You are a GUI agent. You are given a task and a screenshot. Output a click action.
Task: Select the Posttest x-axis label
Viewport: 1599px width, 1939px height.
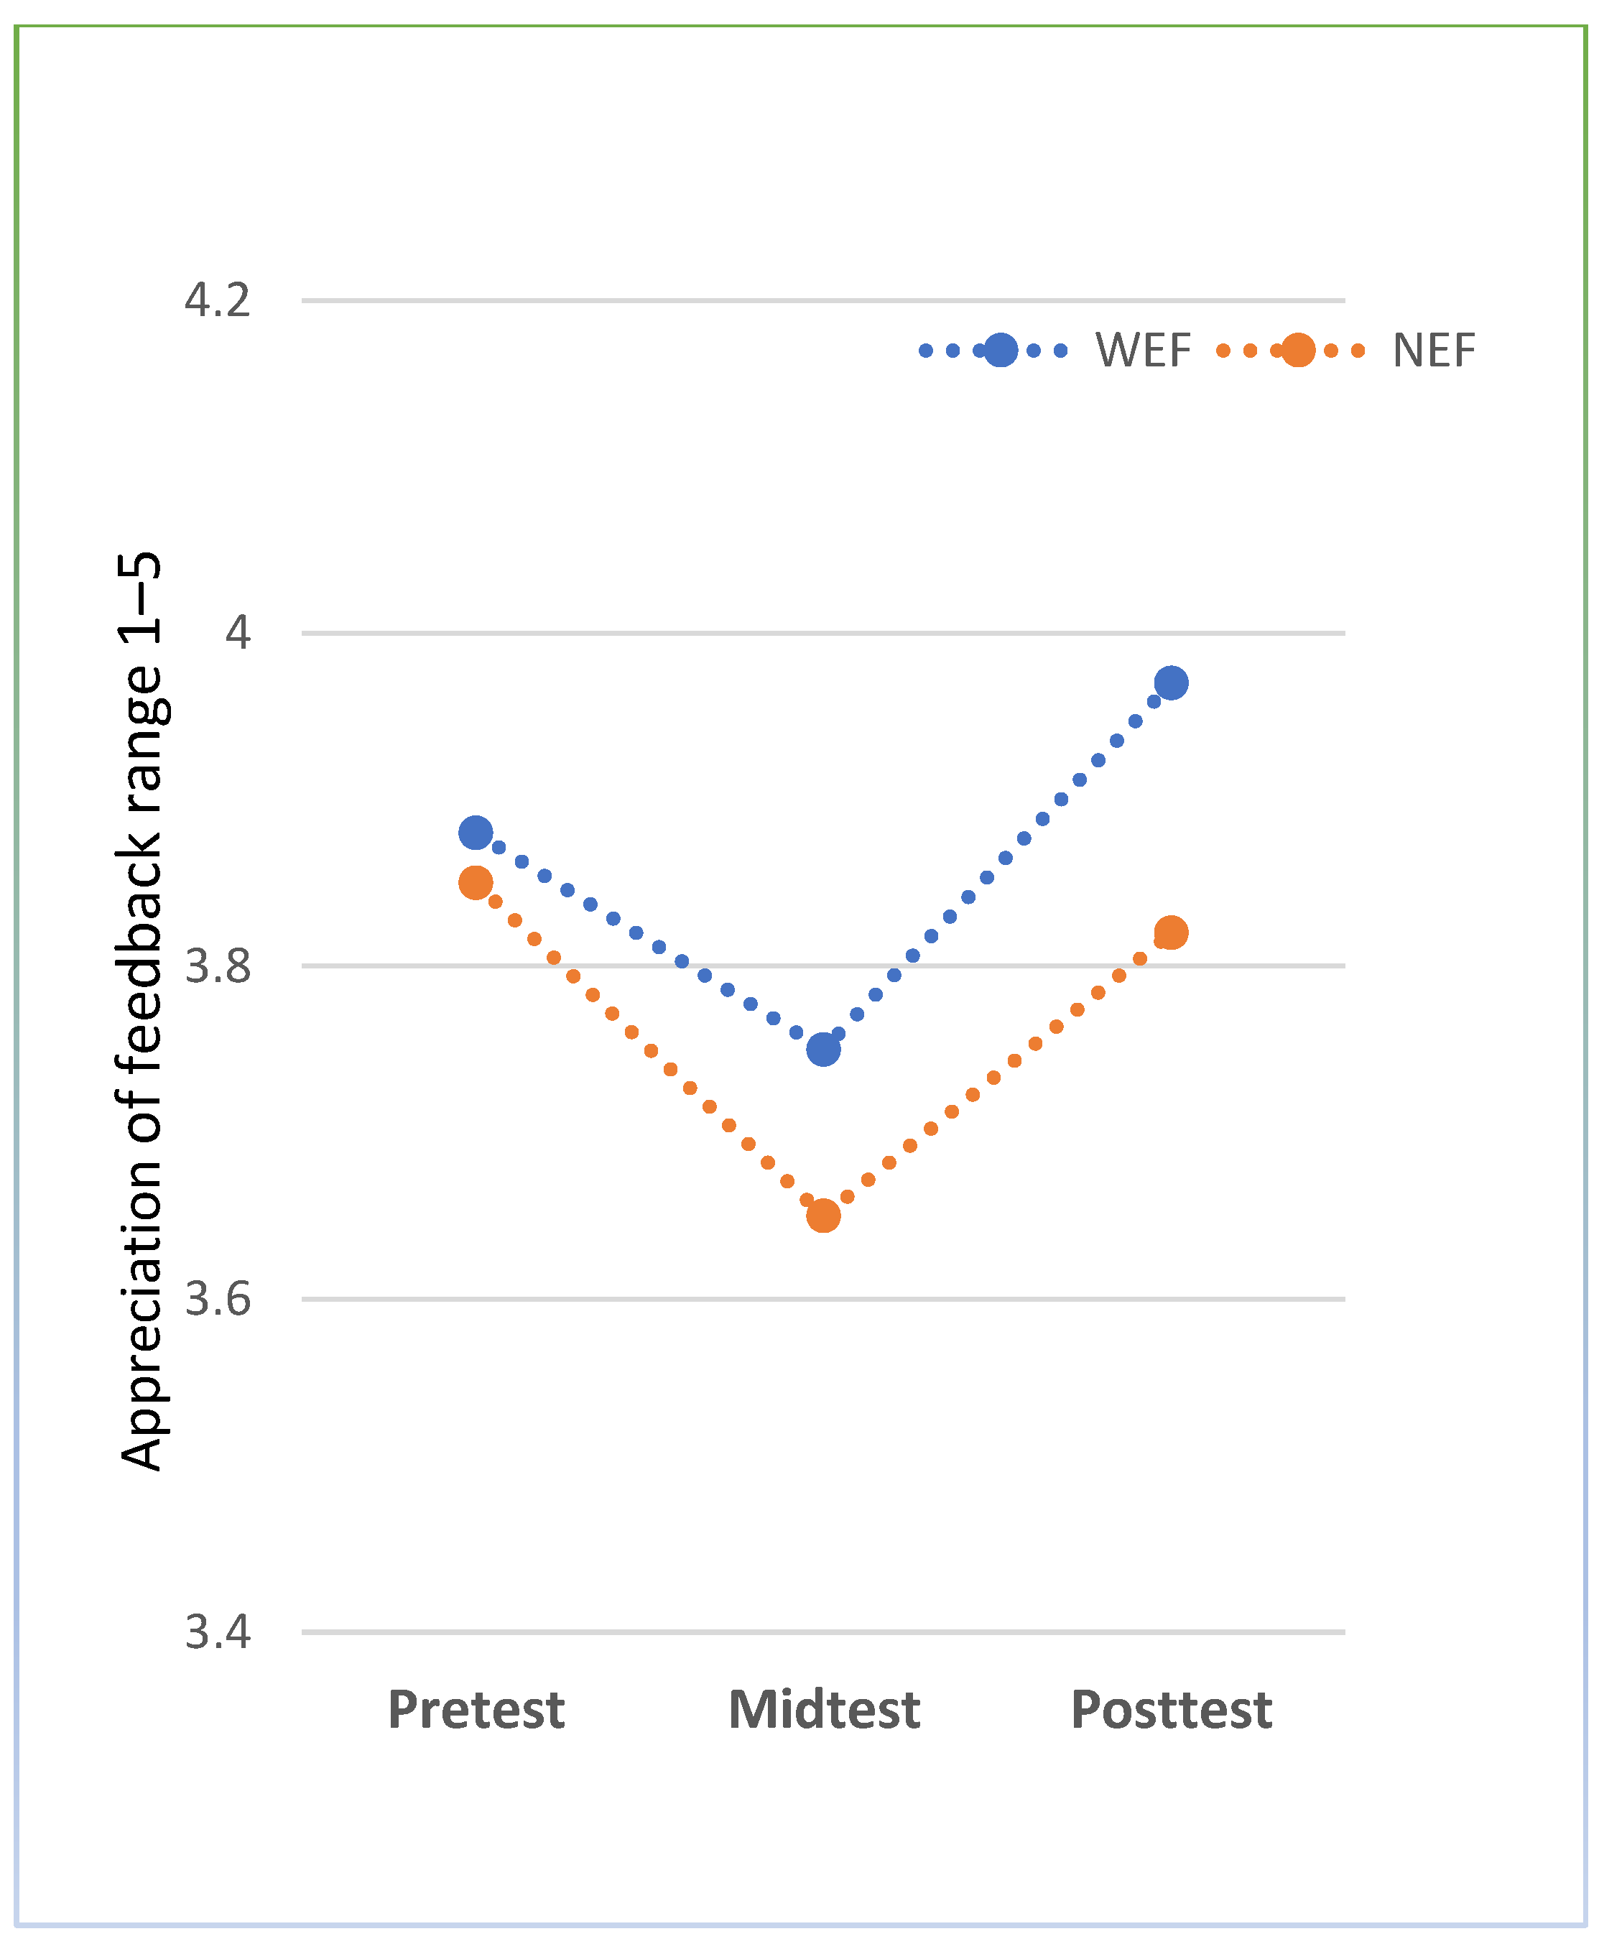(x=1172, y=1711)
